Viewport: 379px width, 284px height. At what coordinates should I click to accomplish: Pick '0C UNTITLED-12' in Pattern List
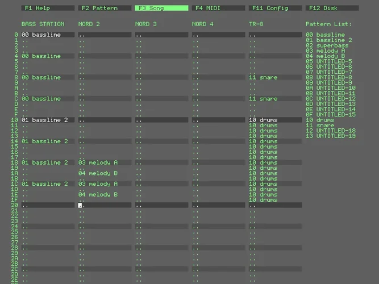click(330, 98)
